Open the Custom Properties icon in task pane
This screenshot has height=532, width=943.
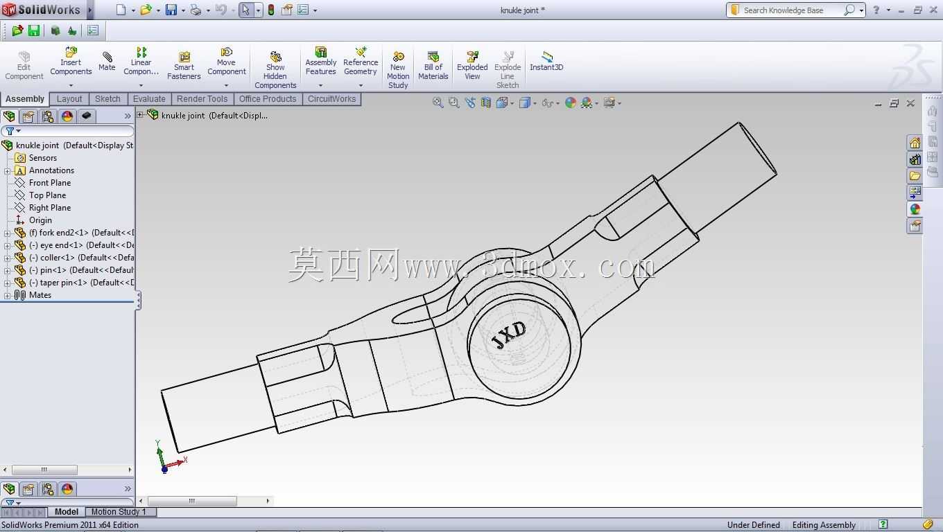pyautogui.click(x=915, y=226)
